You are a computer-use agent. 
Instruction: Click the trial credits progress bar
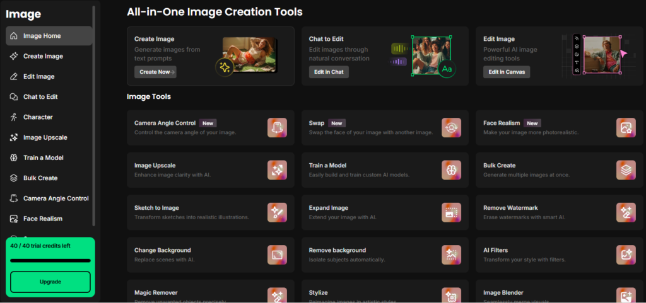[x=50, y=260]
